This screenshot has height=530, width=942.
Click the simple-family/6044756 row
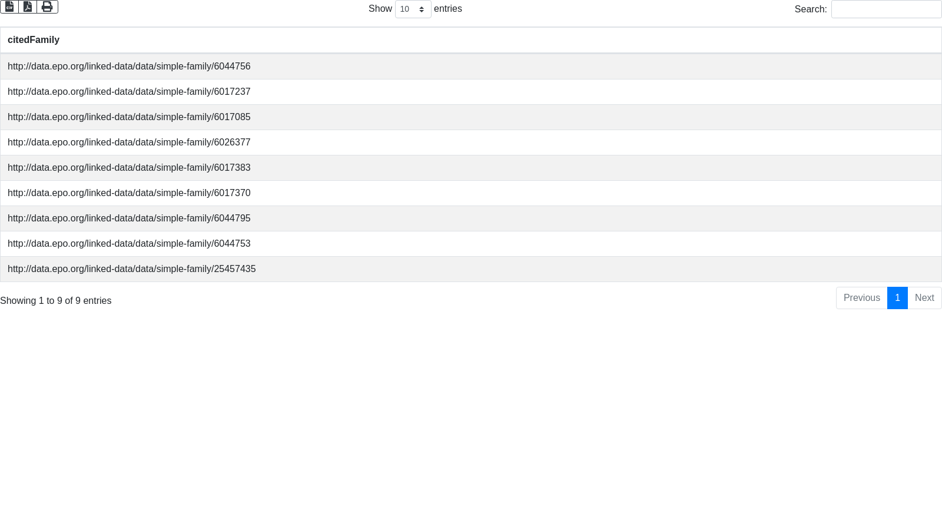click(x=129, y=67)
